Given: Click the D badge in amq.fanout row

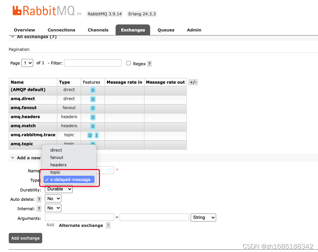Looking at the screenshot, I should tap(93, 108).
